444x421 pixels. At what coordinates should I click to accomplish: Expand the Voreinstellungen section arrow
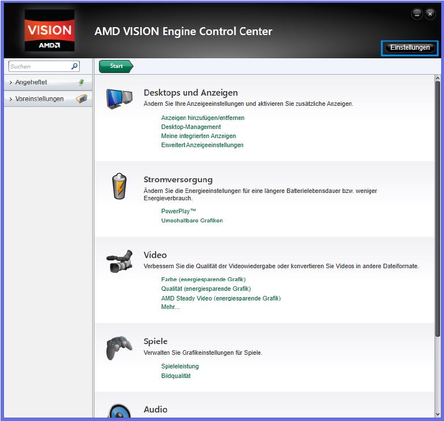[11, 99]
